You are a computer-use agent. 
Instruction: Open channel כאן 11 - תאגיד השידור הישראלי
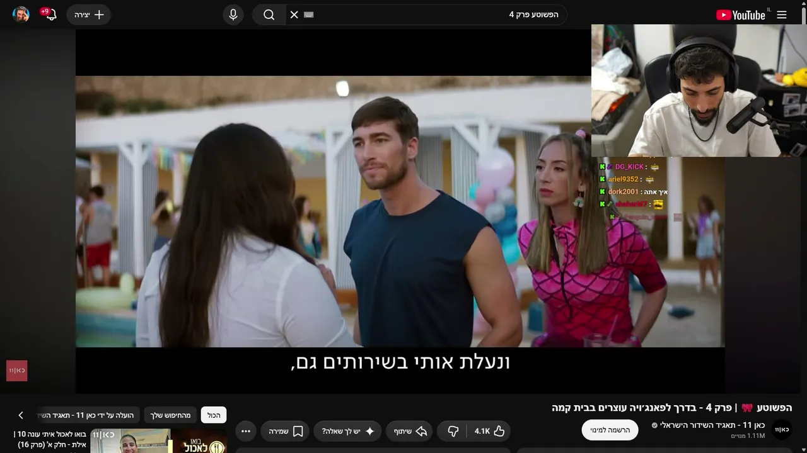[x=712, y=425]
